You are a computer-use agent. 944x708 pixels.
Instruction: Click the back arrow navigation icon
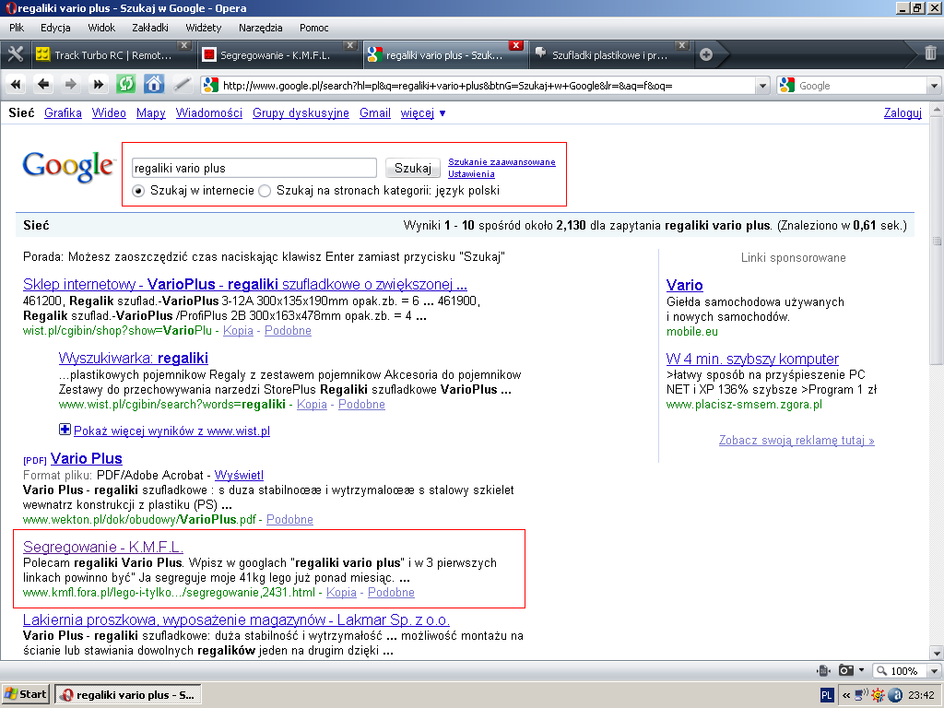[x=43, y=85]
